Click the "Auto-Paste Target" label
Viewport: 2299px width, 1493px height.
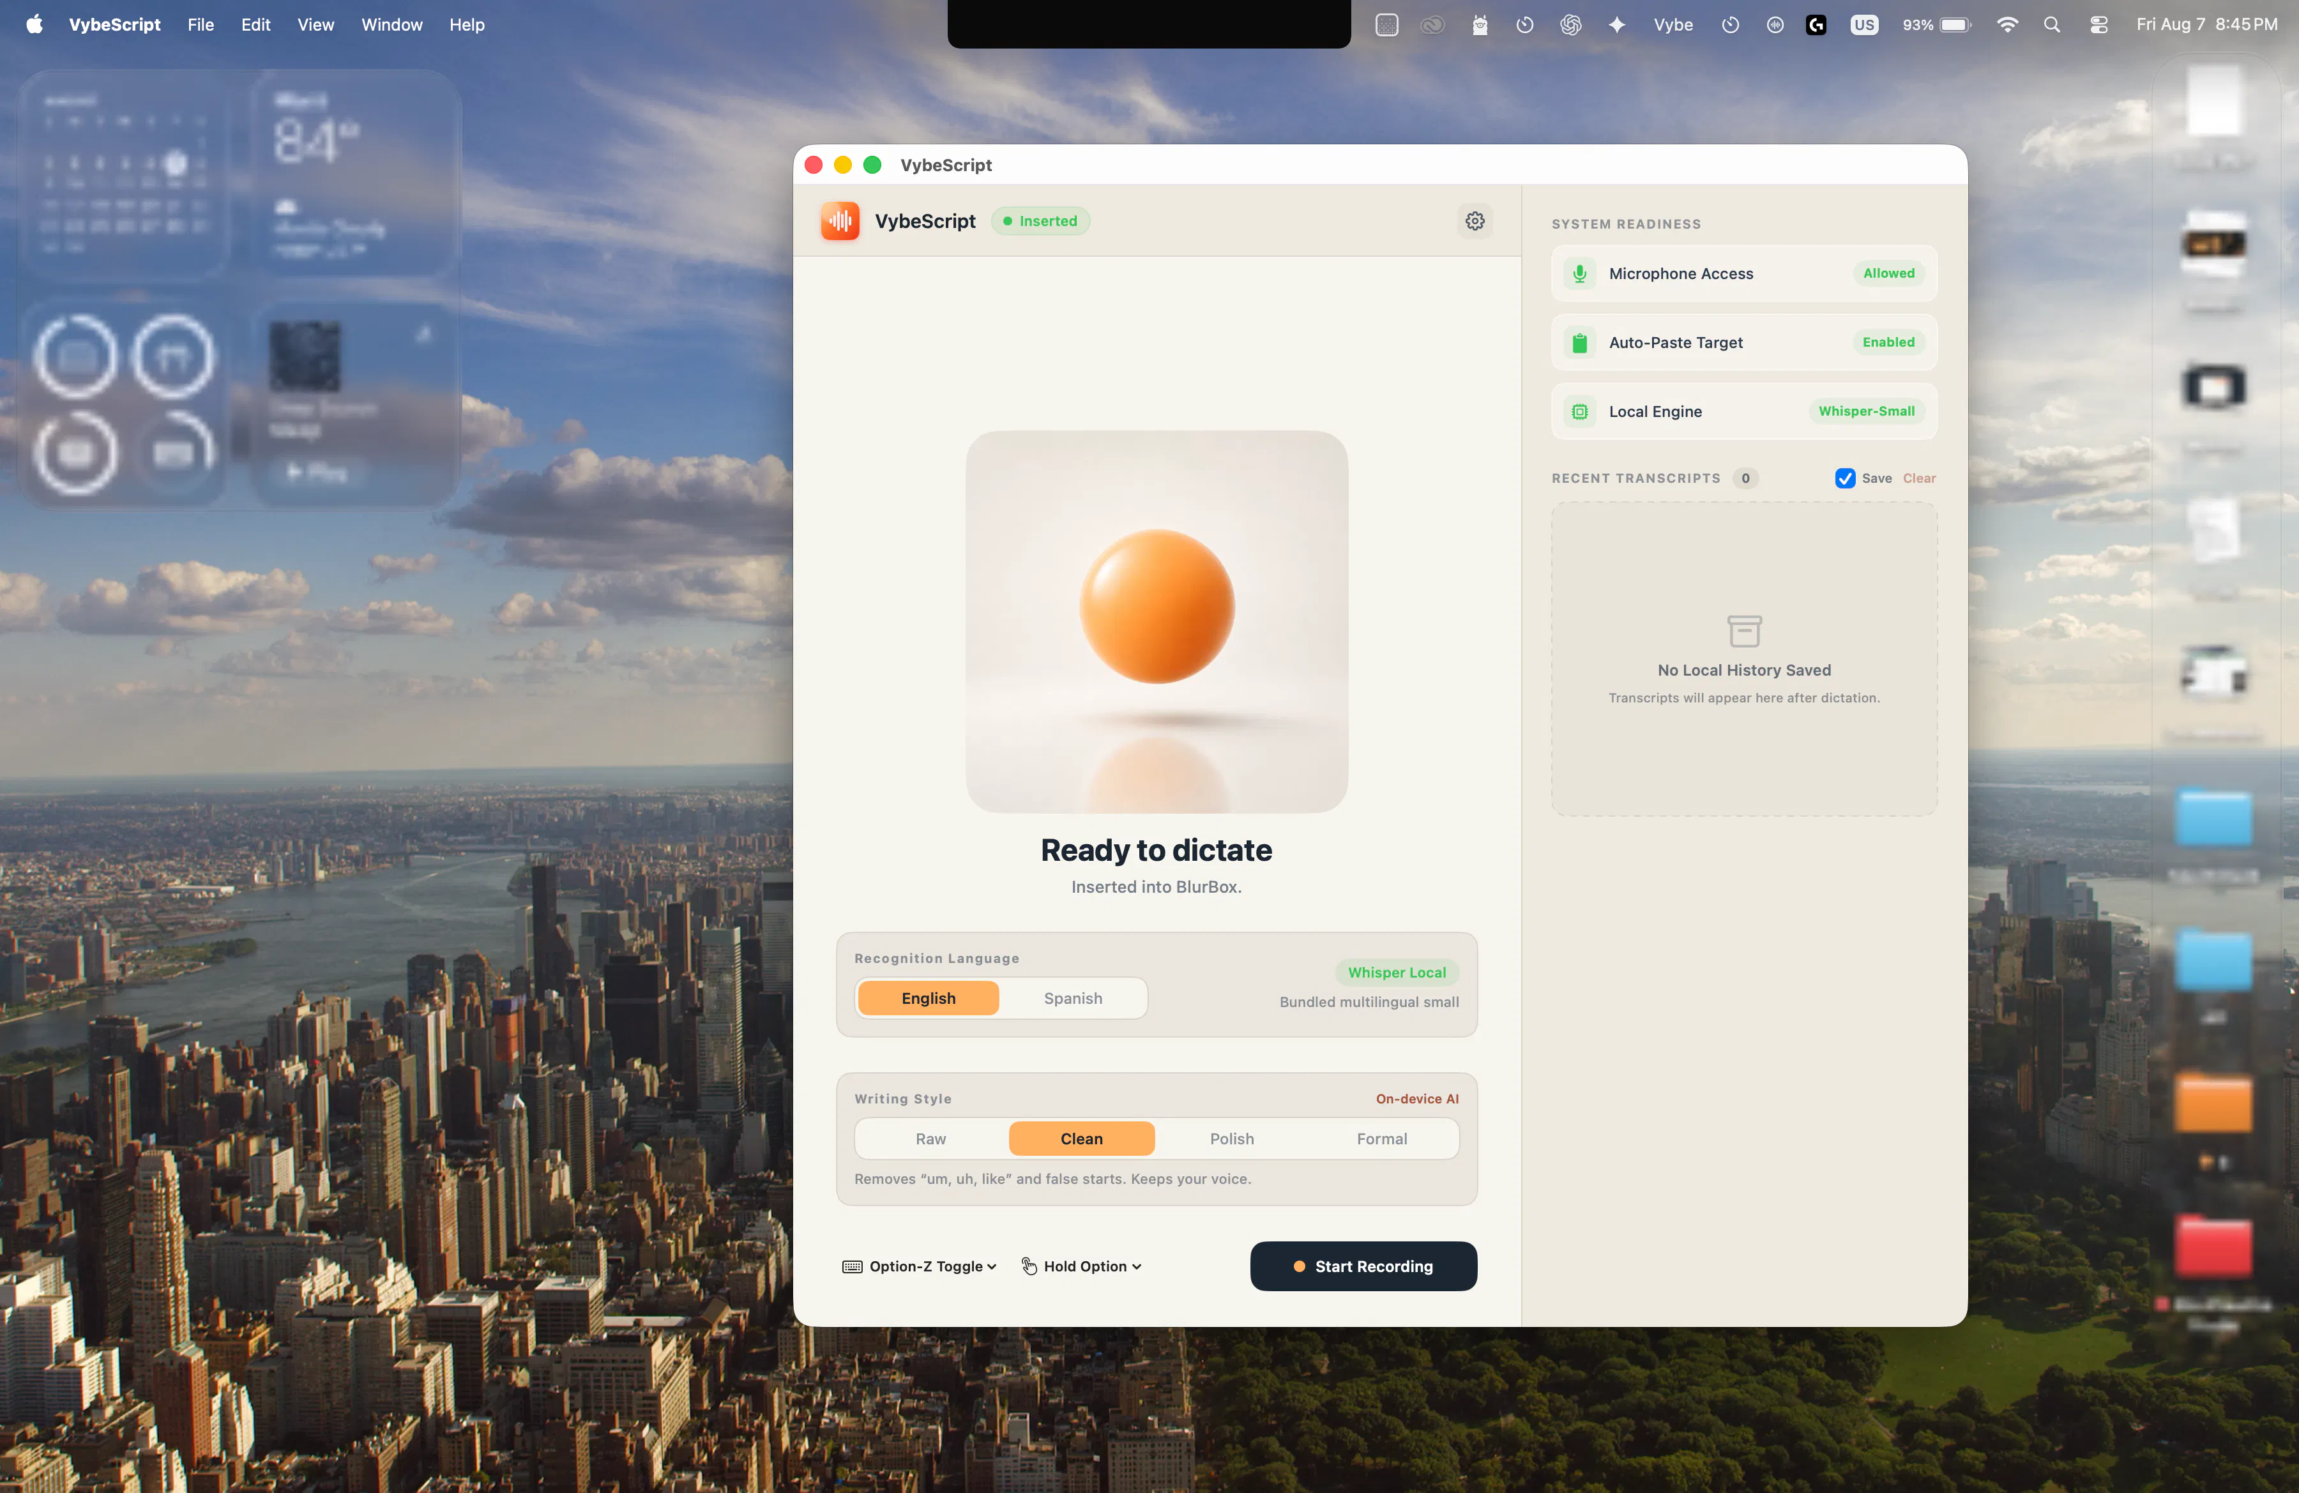pos(1676,343)
